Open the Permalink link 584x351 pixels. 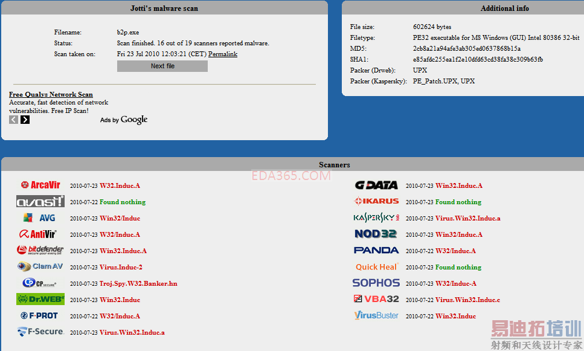pos(223,54)
